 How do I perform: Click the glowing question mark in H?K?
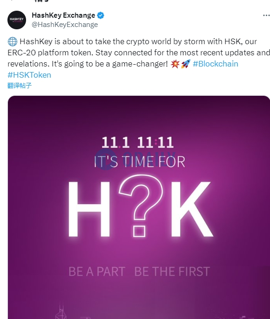click(141, 206)
